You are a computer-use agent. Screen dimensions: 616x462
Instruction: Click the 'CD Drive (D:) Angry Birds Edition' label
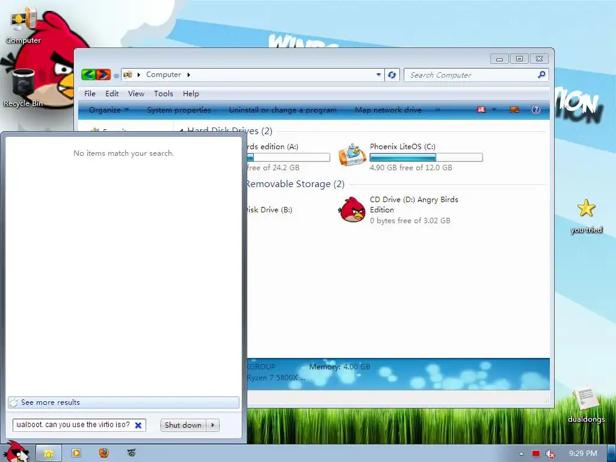click(414, 205)
